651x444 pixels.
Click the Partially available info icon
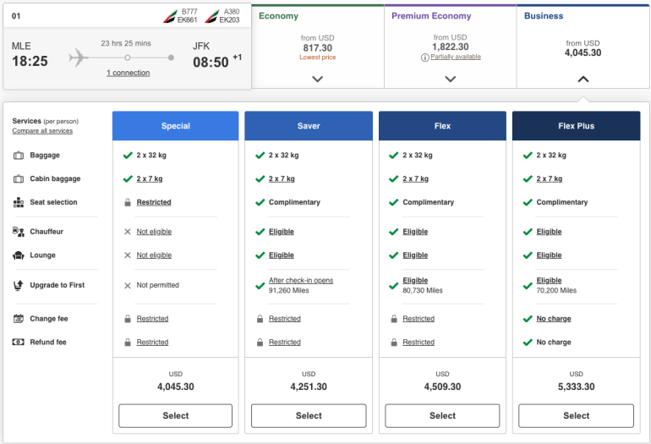pos(424,58)
